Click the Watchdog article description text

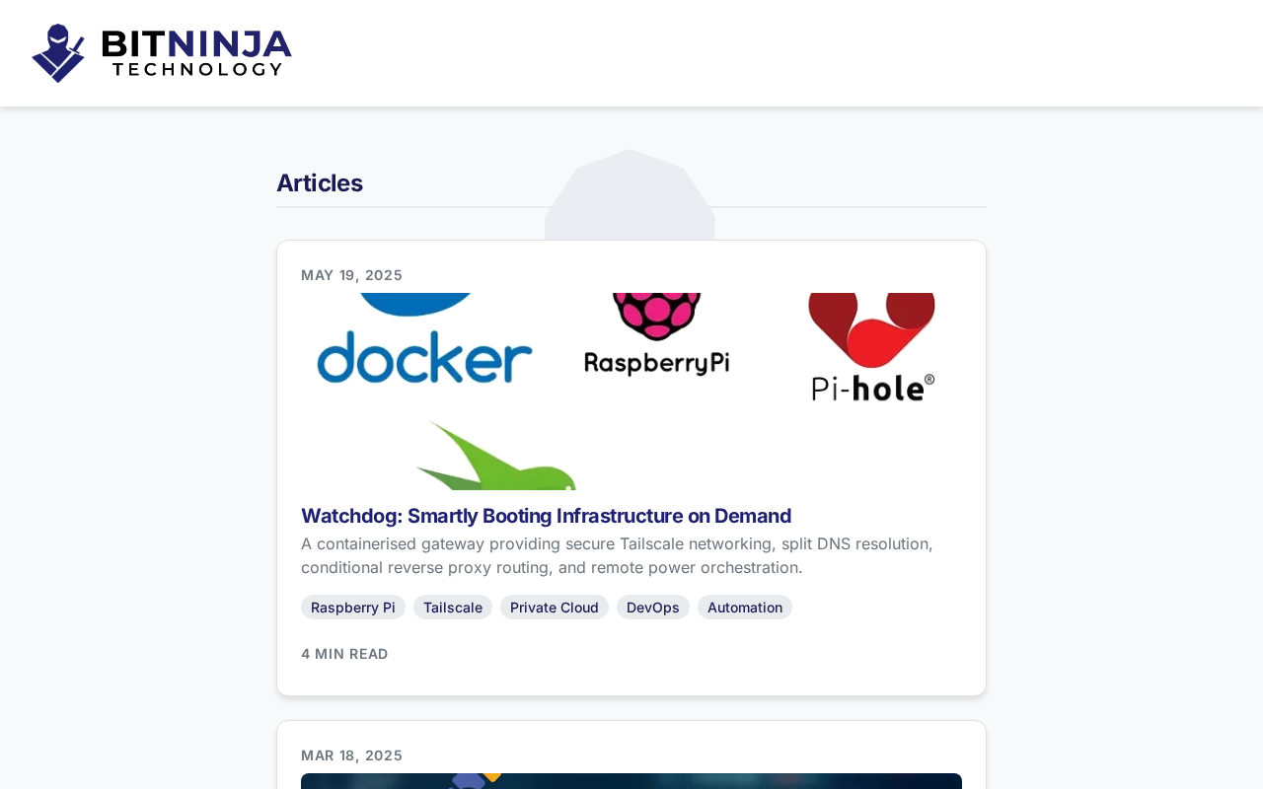tap(617, 555)
